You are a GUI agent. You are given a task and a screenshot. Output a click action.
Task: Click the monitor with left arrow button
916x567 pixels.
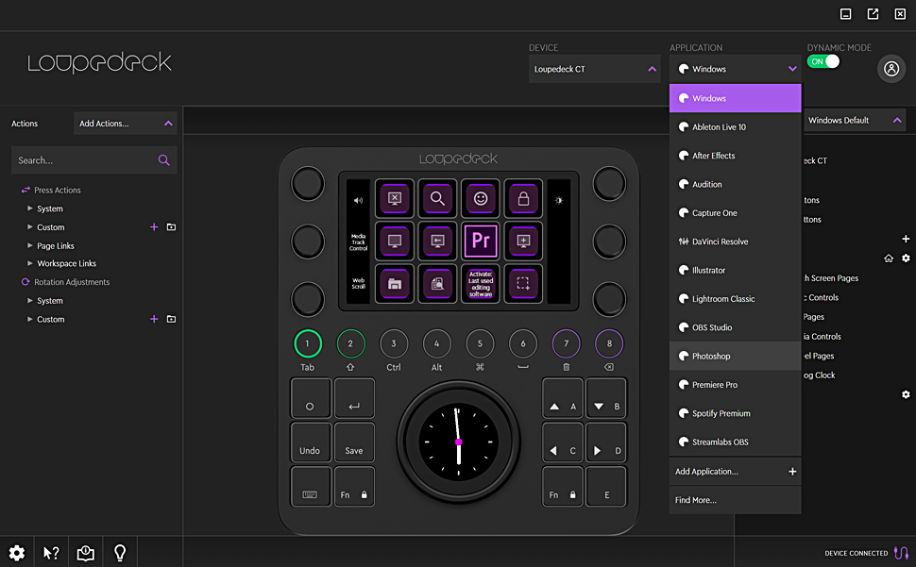[437, 241]
